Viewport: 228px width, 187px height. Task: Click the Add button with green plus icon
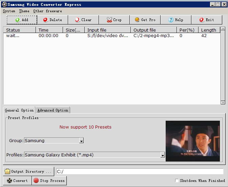tap(22, 20)
